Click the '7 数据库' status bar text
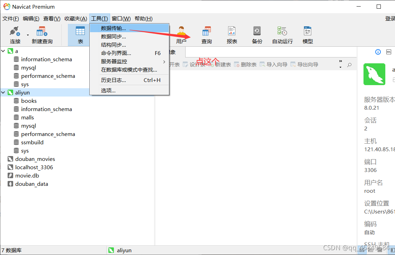Viewport: 395px width, 255px height. (11, 251)
